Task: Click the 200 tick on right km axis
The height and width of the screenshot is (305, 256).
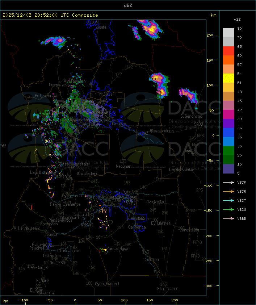Action: pos(210,35)
